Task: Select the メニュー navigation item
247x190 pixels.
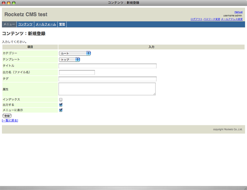Action: [x=9, y=24]
